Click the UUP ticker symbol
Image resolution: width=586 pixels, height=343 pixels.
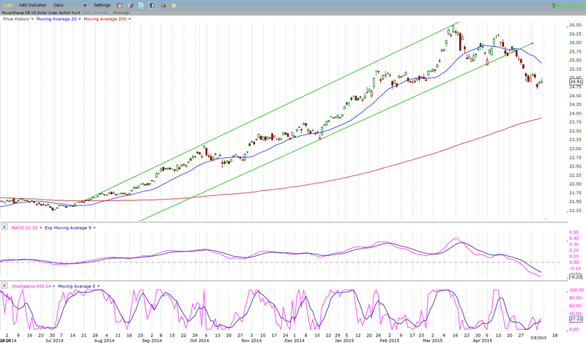tap(7, 5)
